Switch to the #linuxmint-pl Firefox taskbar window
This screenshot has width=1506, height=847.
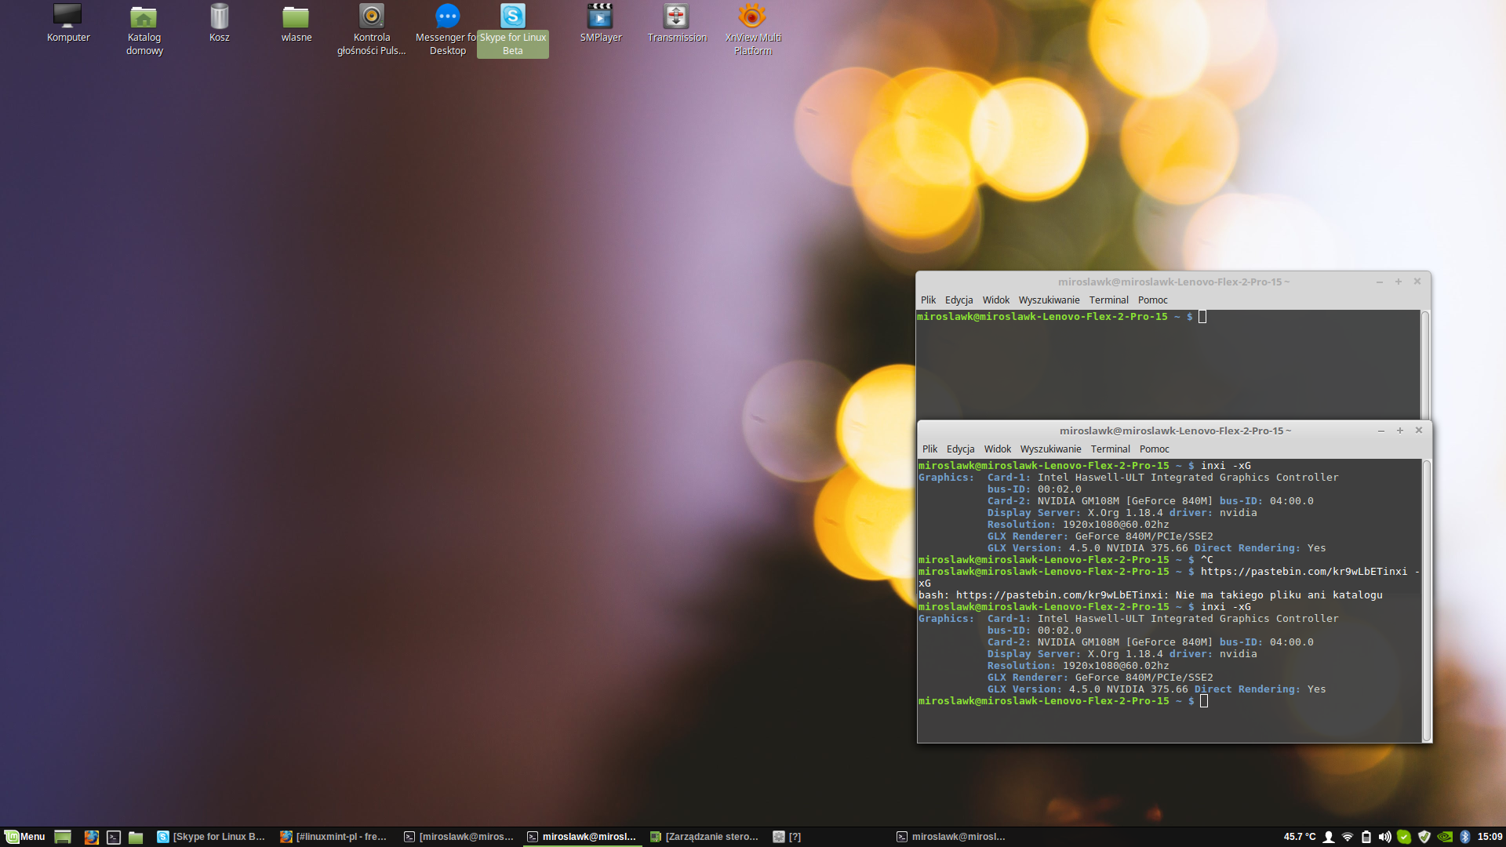coord(334,837)
